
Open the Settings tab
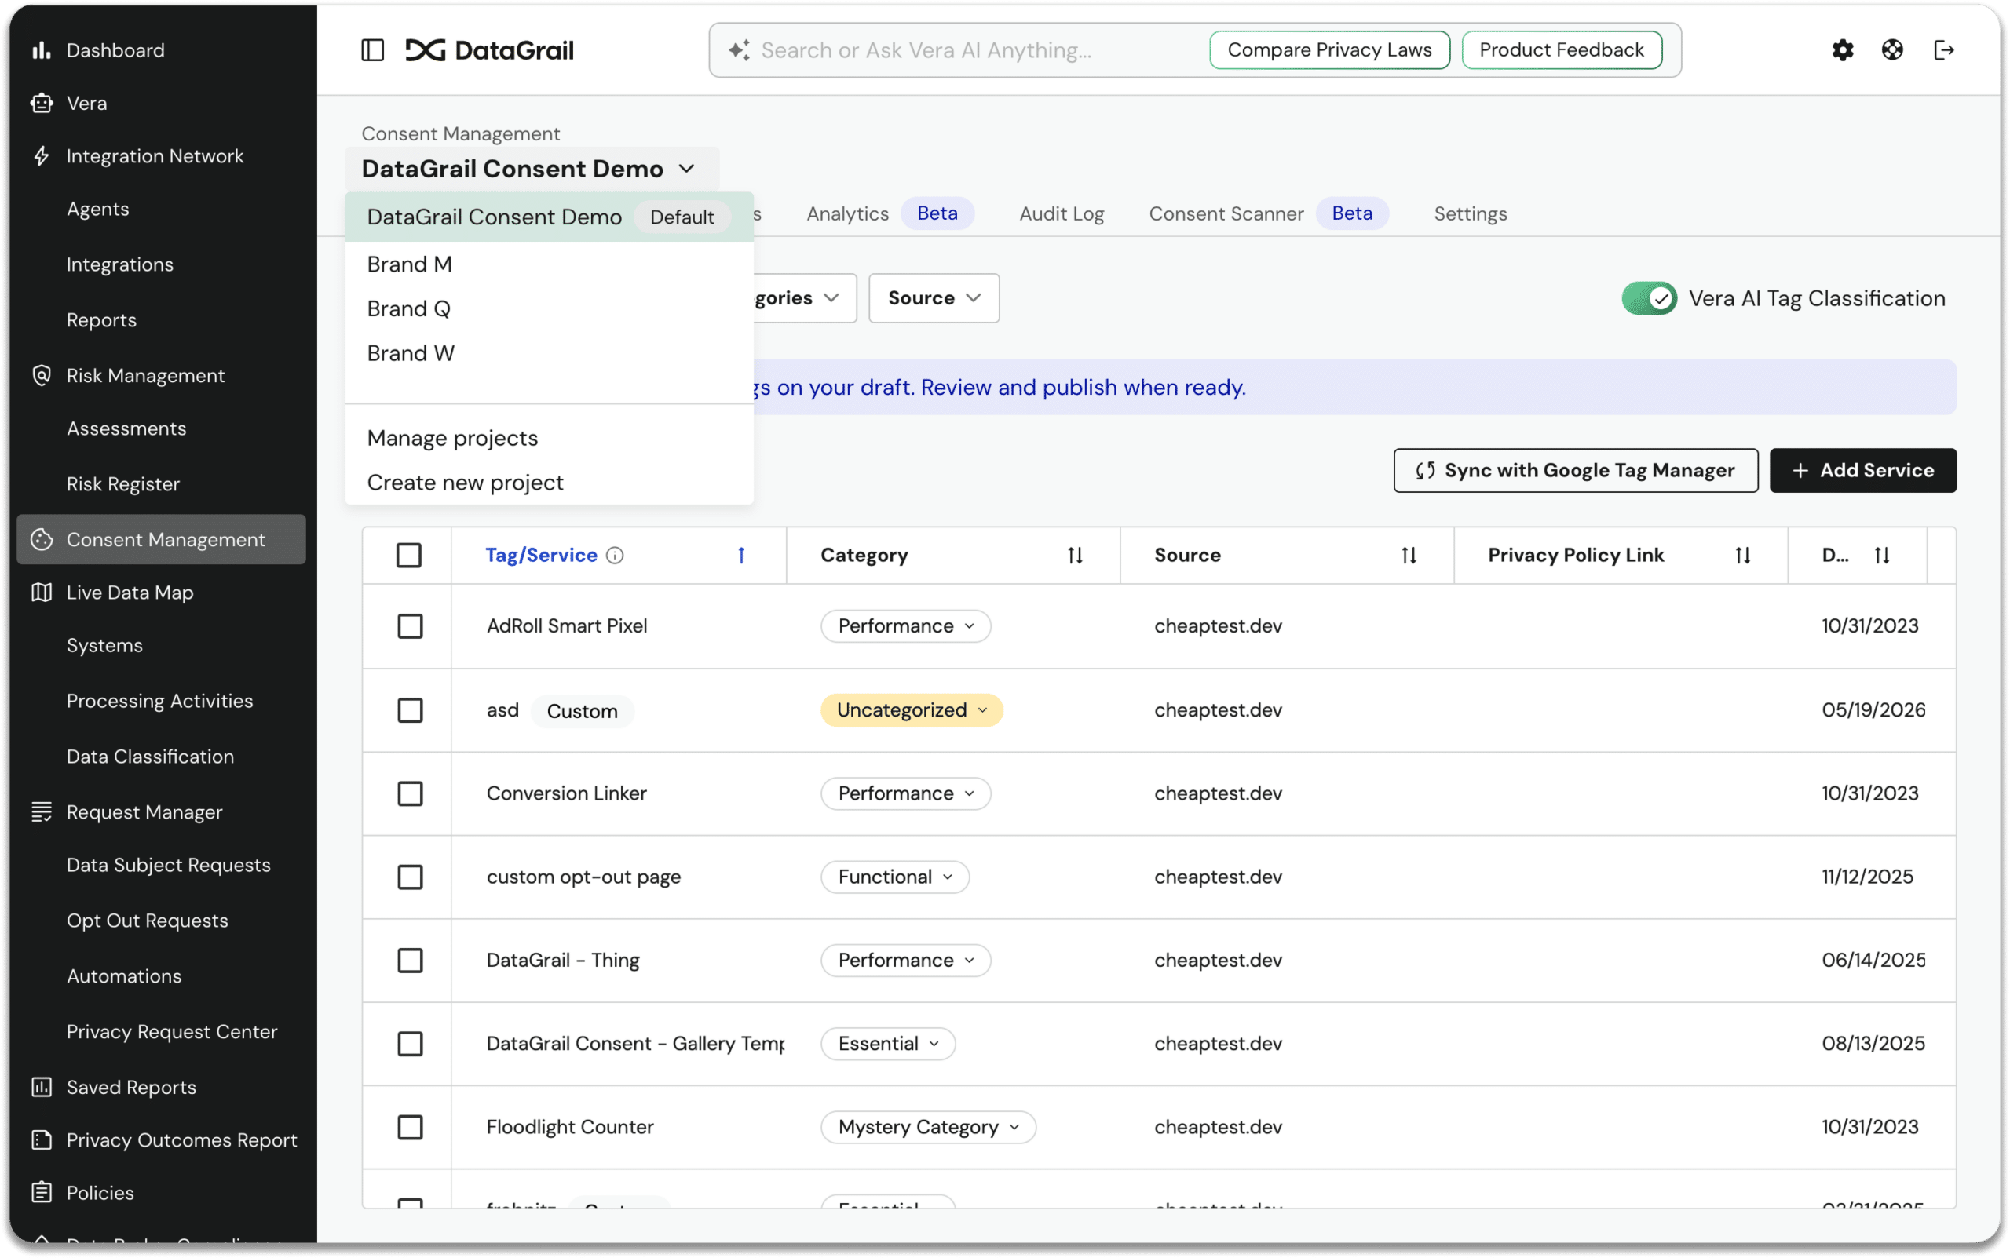pos(1470,213)
